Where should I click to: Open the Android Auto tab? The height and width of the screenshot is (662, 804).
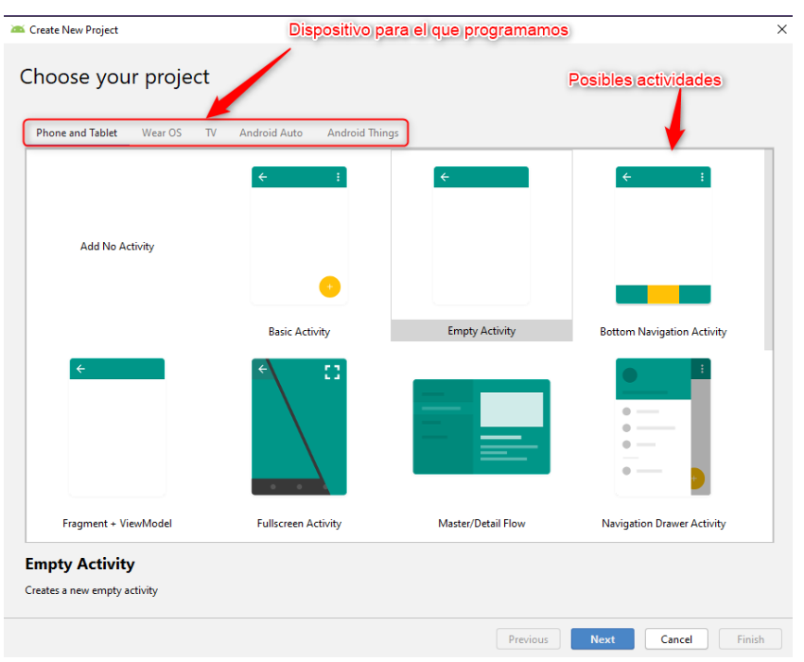coord(271,133)
